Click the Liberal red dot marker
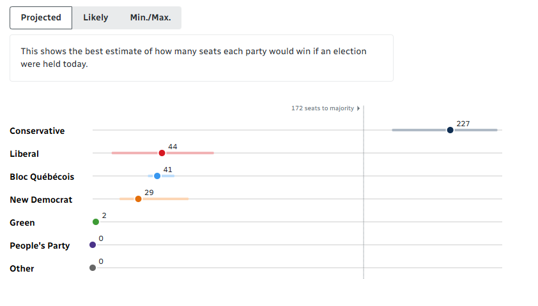The width and height of the screenshot is (538, 306). coord(162,153)
